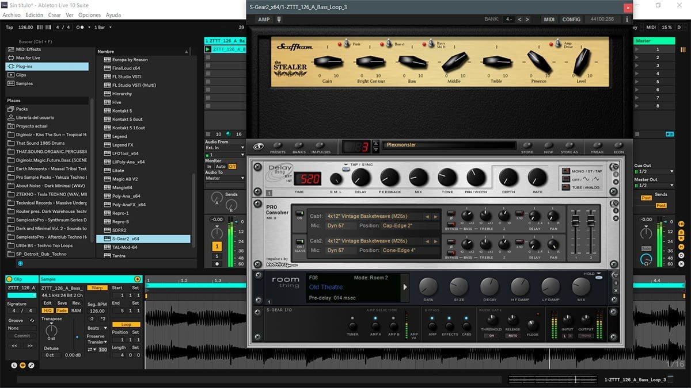Open the Cue Out 1/2 dropdown
Image resolution: width=691 pixels, height=388 pixels.
654,171
